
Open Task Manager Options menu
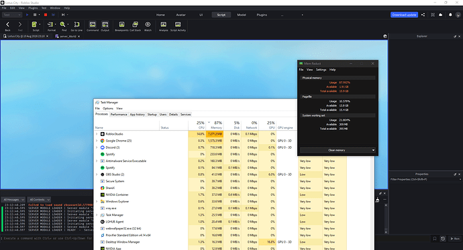point(108,109)
